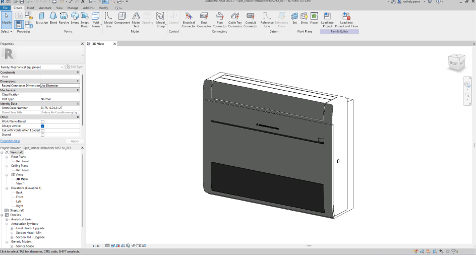The width and height of the screenshot is (476, 255).
Task: Switch to the Annotate ribbon tab
Action: click(45, 8)
